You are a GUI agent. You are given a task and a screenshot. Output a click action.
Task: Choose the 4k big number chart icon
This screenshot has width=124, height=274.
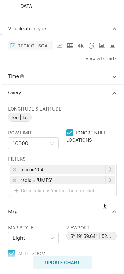[x=81, y=46]
